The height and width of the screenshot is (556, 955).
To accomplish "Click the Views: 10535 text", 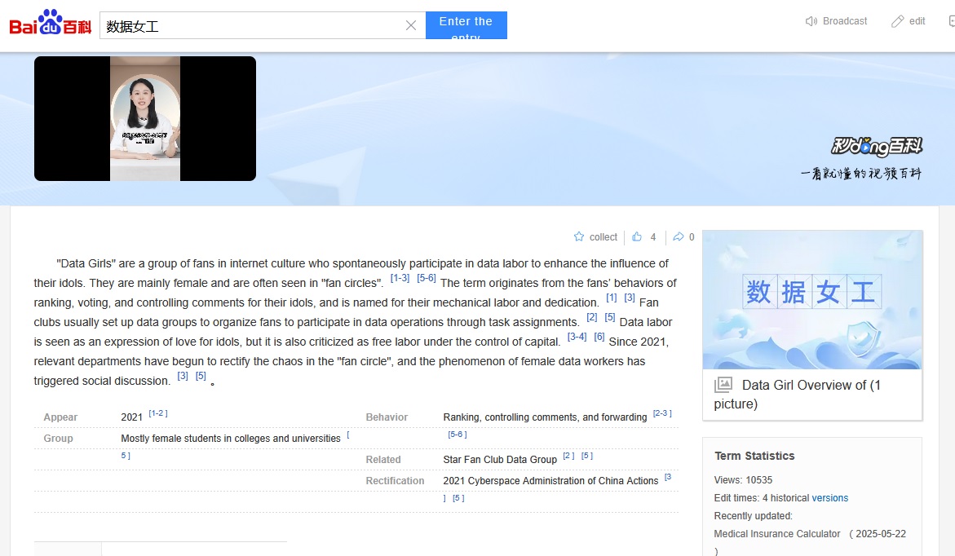I will point(743,480).
